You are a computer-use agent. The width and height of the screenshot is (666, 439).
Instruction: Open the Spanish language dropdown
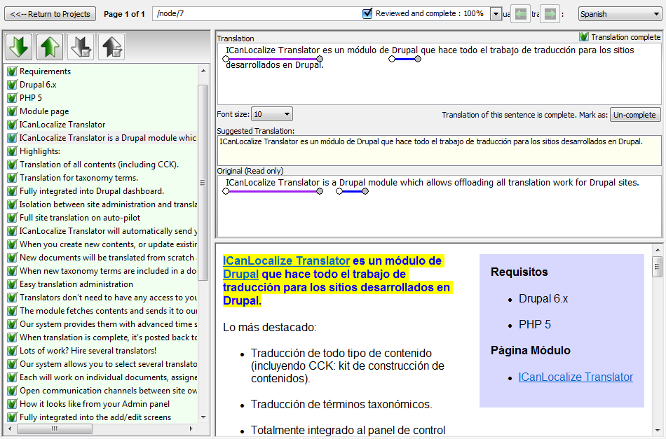(x=620, y=14)
